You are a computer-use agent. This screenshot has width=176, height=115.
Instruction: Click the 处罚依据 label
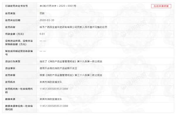[x=10, y=75]
